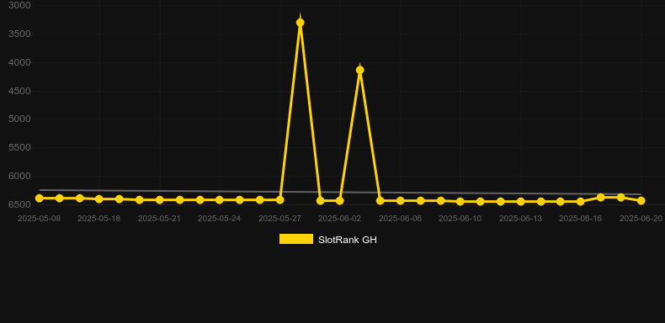The width and height of the screenshot is (665, 323).
Task: Click the 2025-06-20 x-axis date label
Action: (x=641, y=219)
